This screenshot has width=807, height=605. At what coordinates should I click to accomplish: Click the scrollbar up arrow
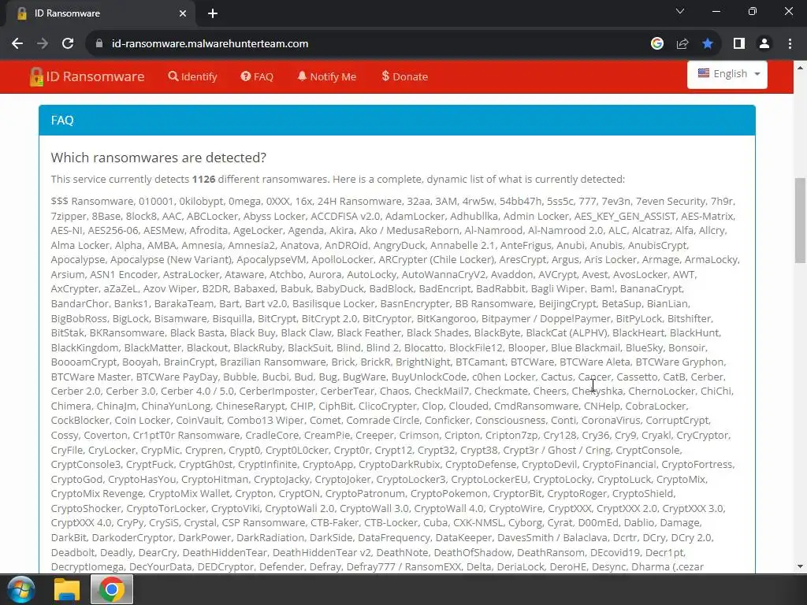click(800, 68)
